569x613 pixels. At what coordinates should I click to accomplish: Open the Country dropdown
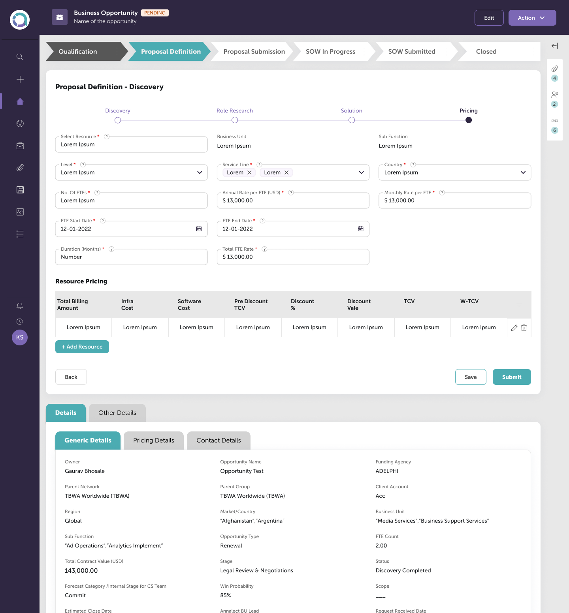point(523,172)
